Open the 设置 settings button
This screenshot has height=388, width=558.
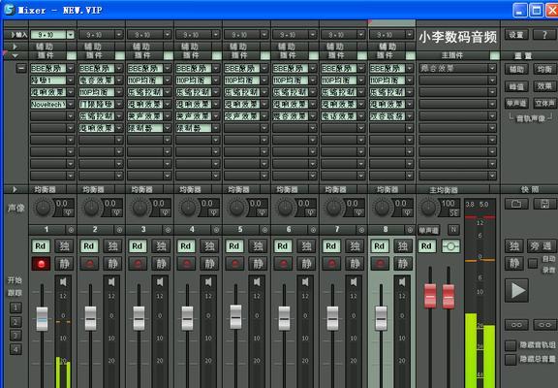(x=516, y=35)
